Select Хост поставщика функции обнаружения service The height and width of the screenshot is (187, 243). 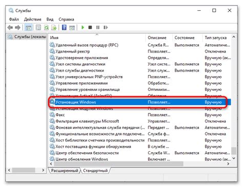(140, 147)
